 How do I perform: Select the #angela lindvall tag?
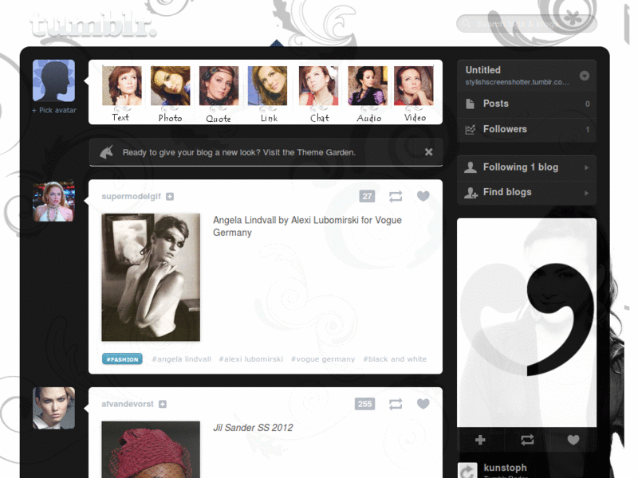pyautogui.click(x=182, y=359)
